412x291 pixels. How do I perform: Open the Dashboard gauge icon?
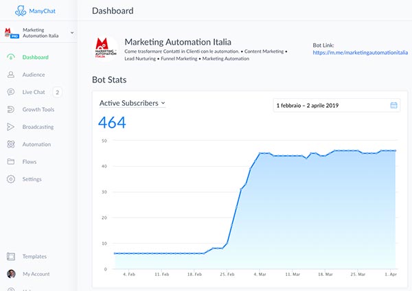pos(11,57)
